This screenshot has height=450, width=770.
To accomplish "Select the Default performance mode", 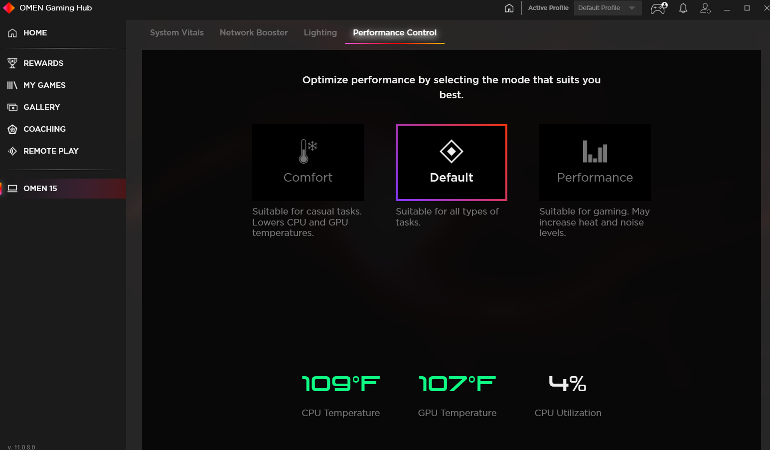I will (451, 162).
